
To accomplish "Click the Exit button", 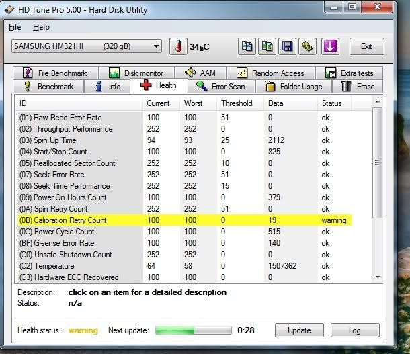I will (366, 46).
